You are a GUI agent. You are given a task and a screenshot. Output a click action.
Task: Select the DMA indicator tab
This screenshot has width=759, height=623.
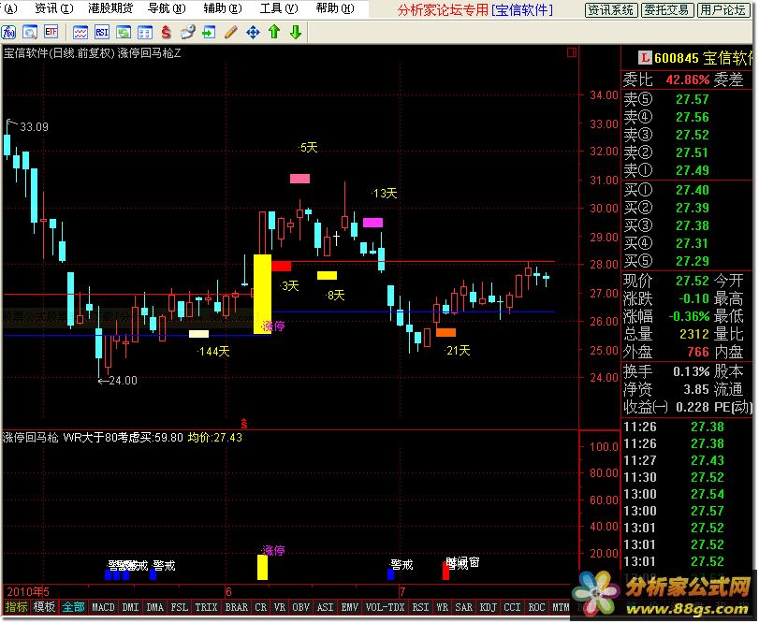click(x=155, y=606)
